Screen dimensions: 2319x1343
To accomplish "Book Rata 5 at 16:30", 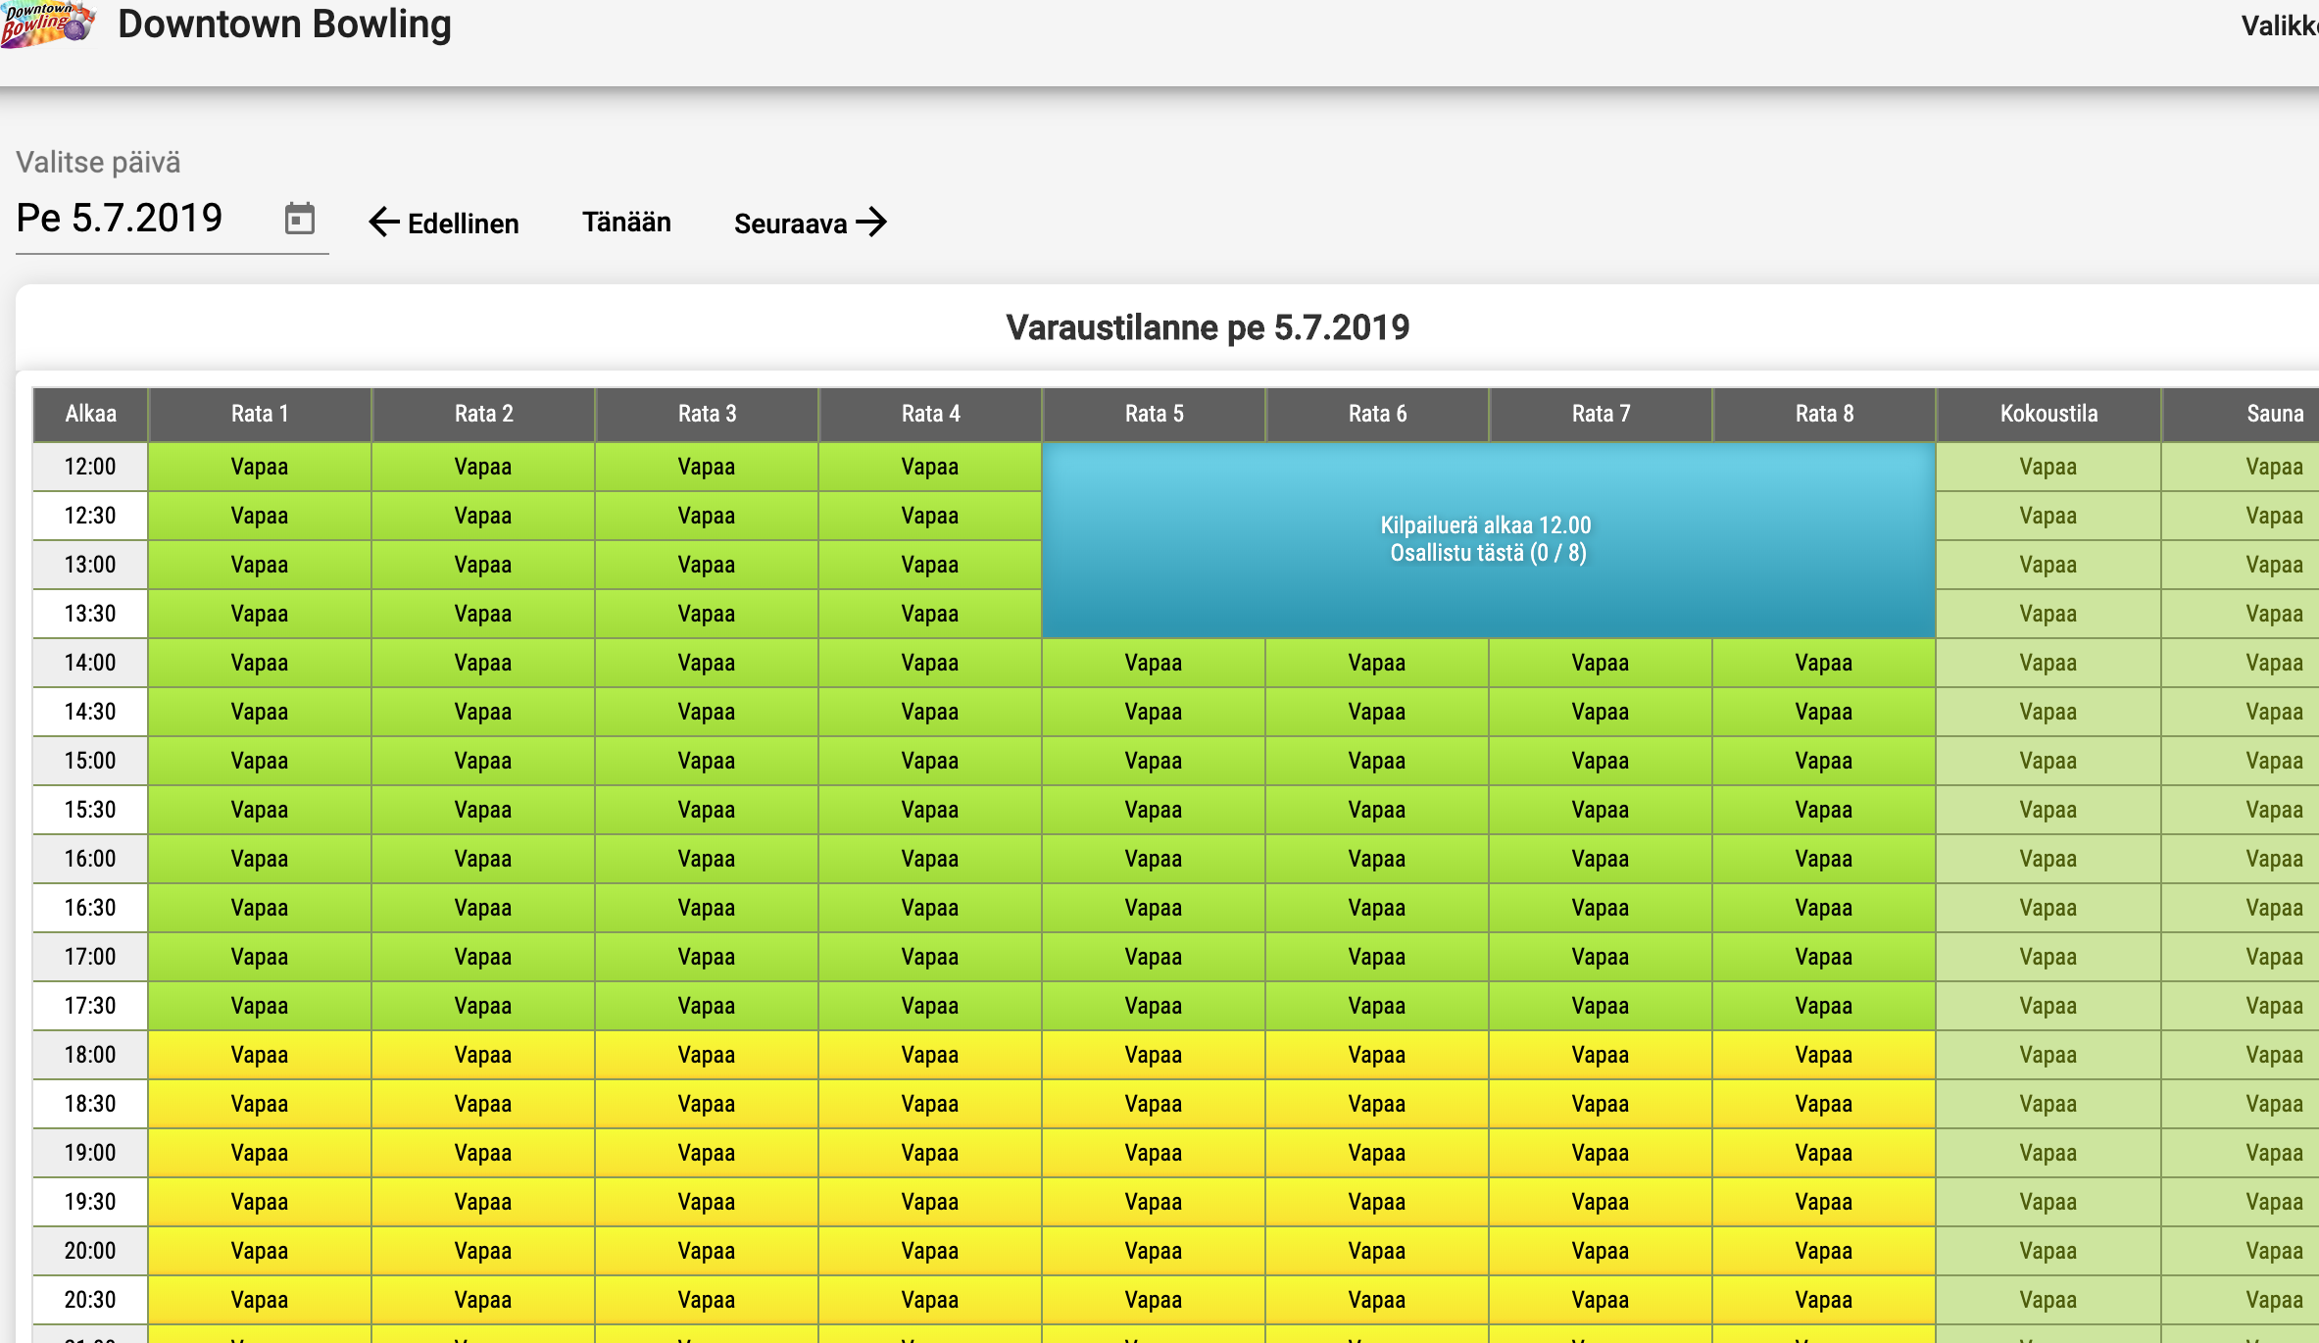I will [1154, 908].
